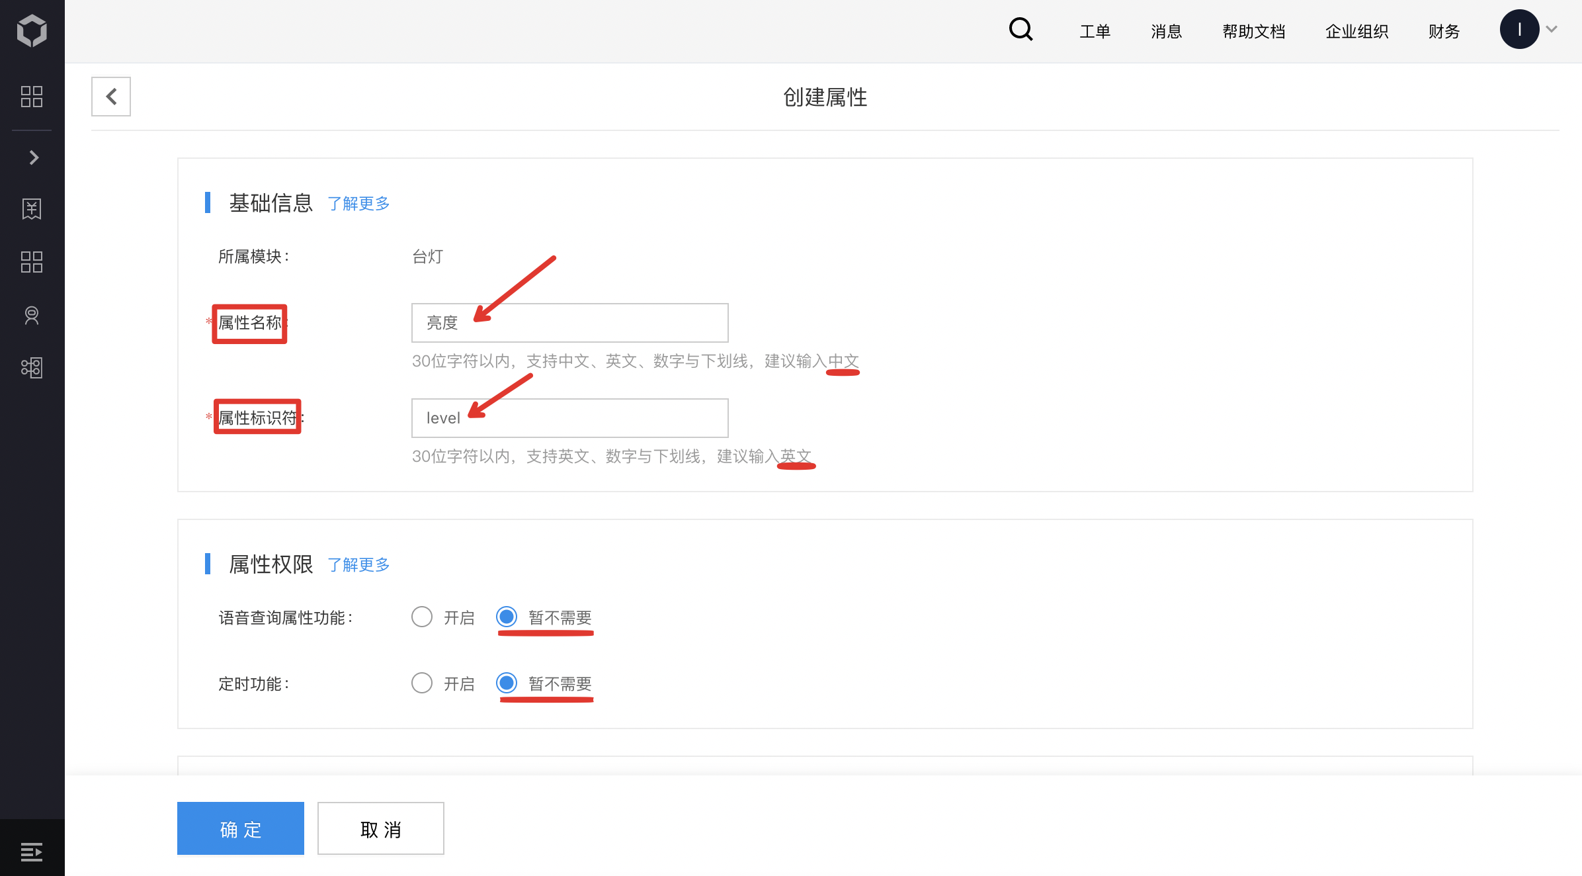Open the modules tree icon in the sidebar

point(32,368)
